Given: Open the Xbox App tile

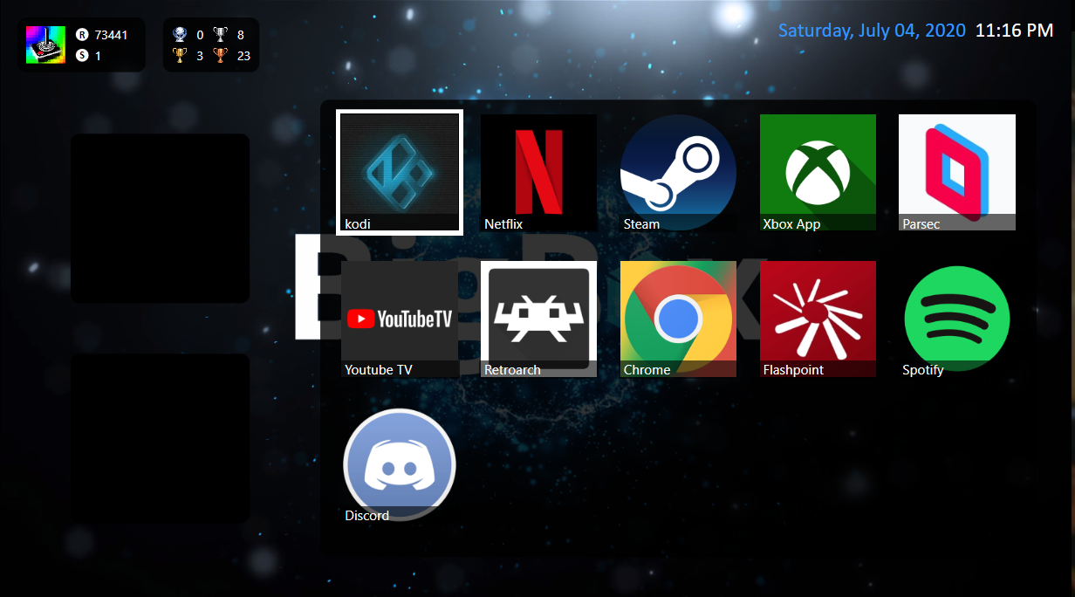Looking at the screenshot, I should tap(818, 172).
